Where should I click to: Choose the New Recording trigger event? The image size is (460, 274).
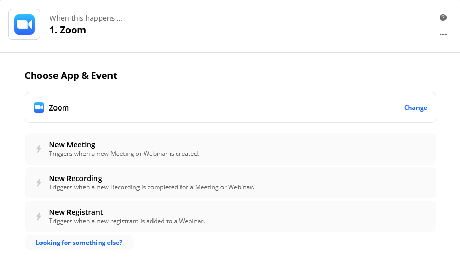pyautogui.click(x=75, y=179)
